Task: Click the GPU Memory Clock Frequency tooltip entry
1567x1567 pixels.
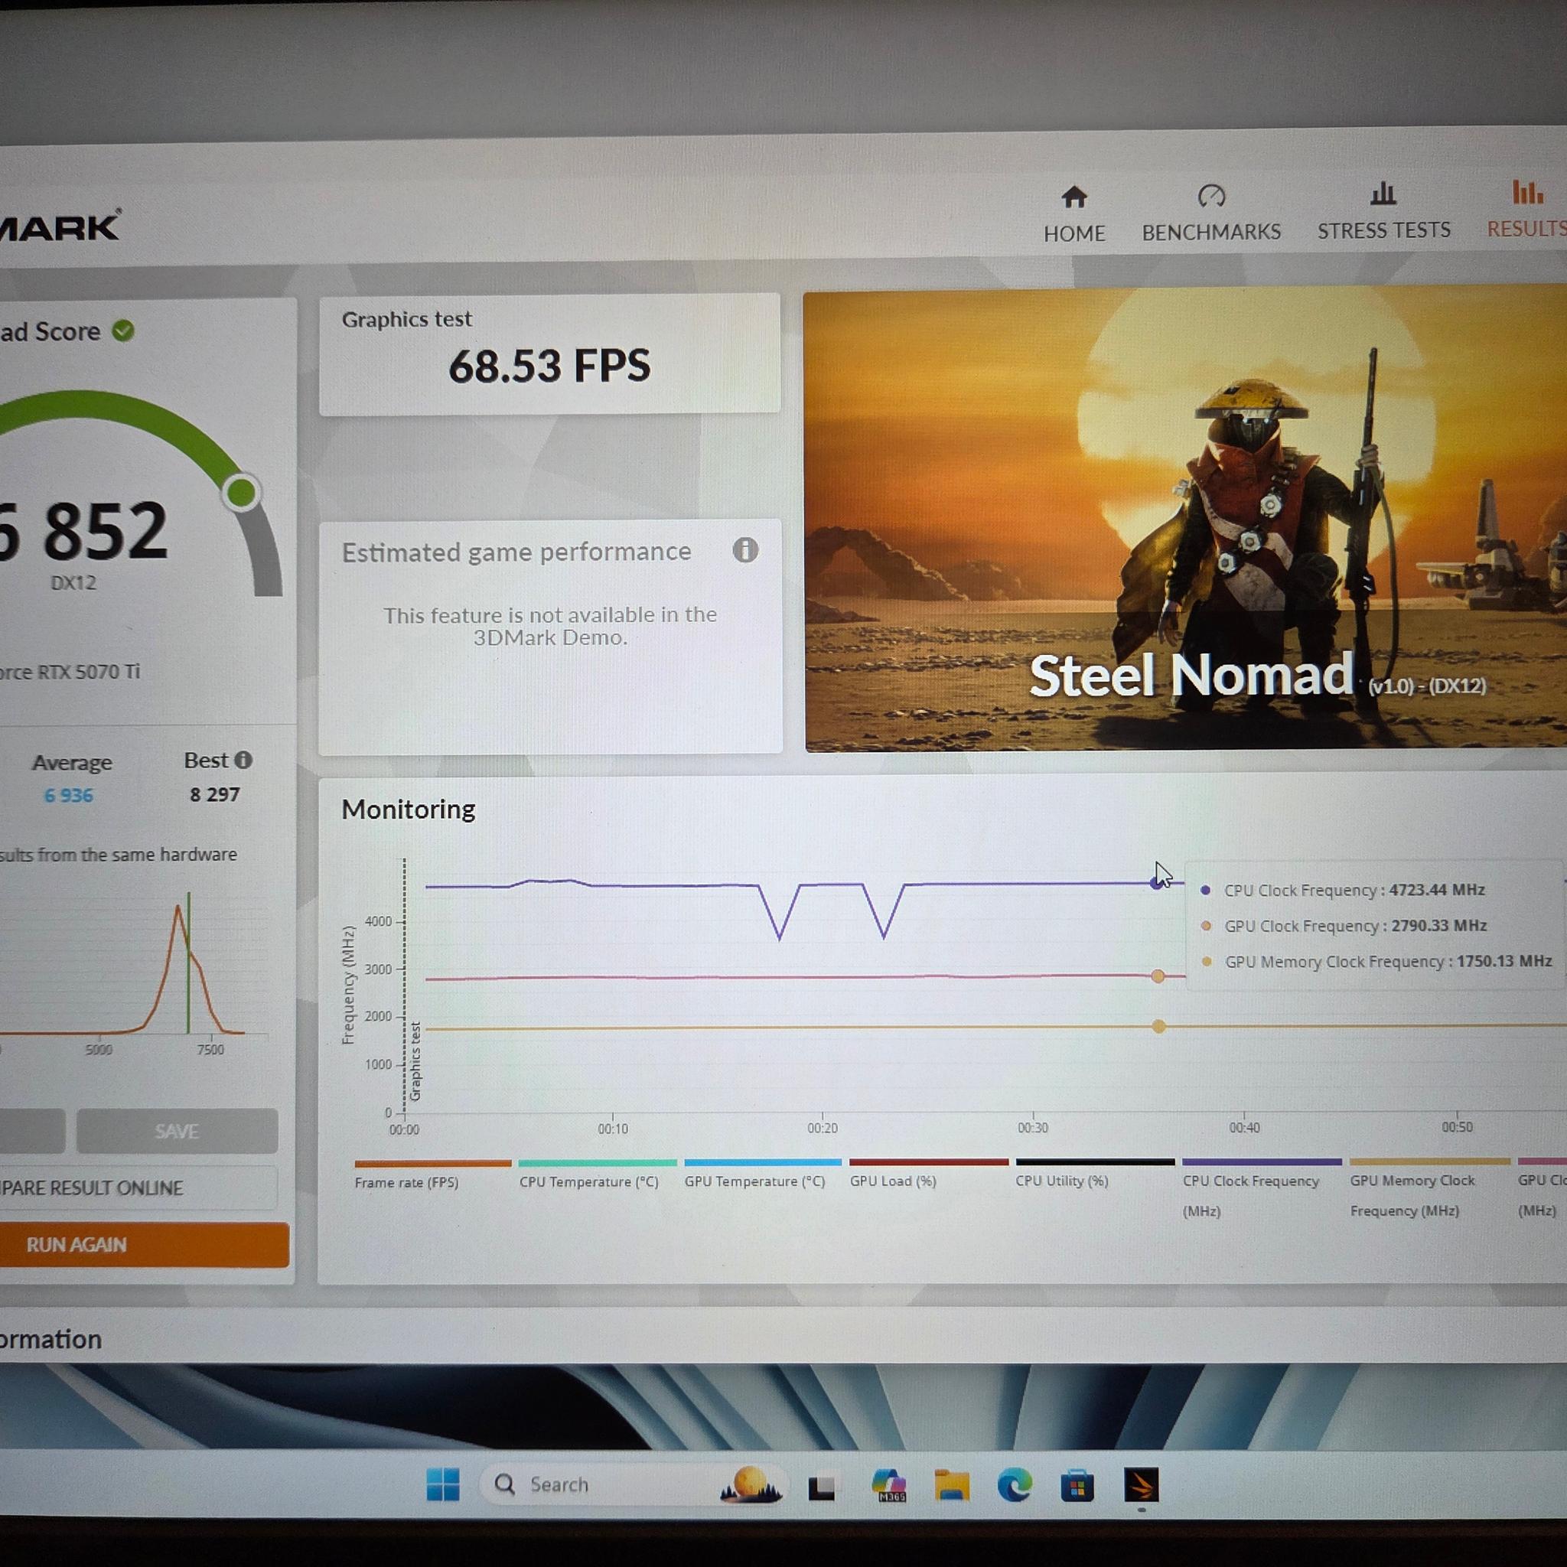Action: (x=1377, y=961)
